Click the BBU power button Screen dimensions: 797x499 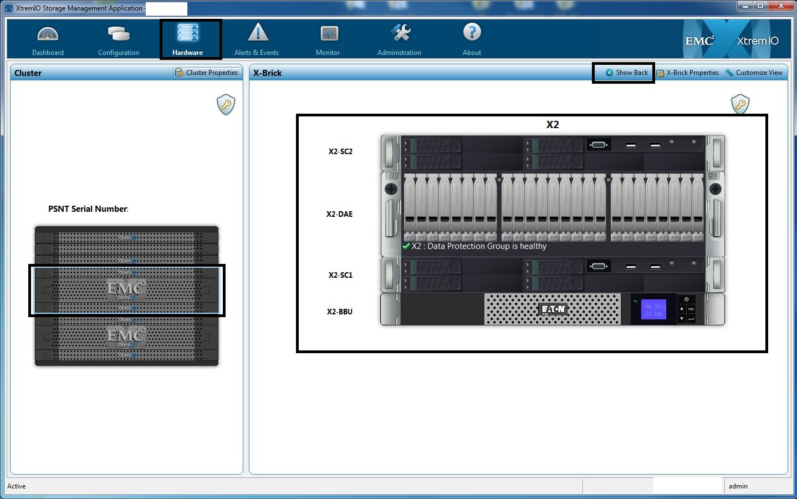[686, 299]
